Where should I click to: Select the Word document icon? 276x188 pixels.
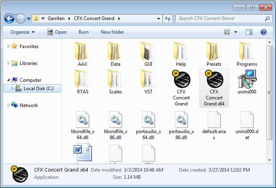[x=83, y=152]
